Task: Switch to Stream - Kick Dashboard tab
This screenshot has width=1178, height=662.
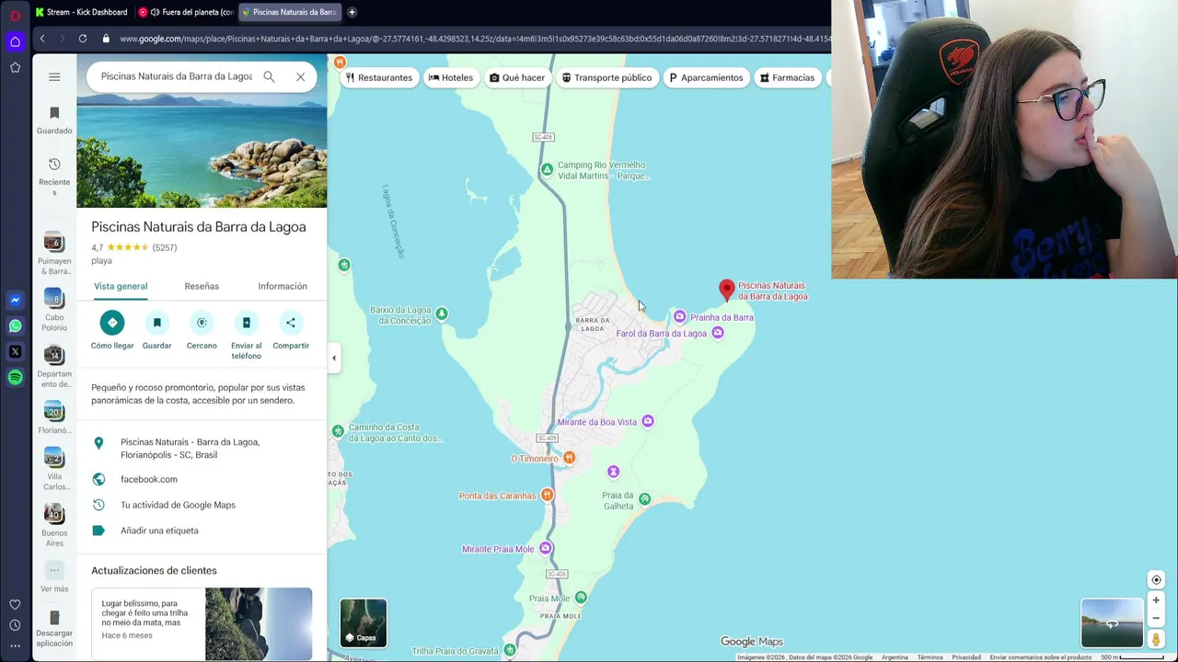Action: coord(81,12)
